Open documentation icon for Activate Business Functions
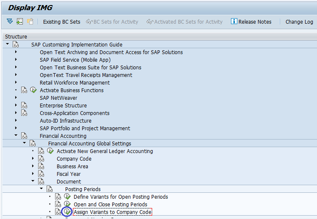 [24, 90]
